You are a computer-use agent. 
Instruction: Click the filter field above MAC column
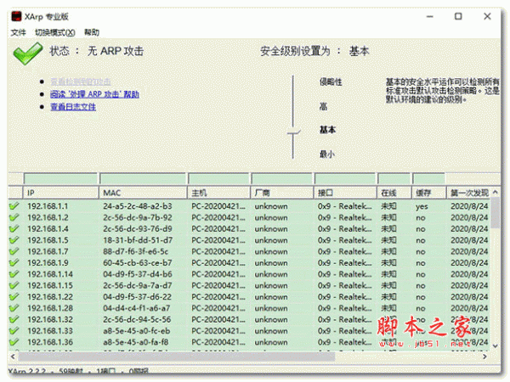141,179
